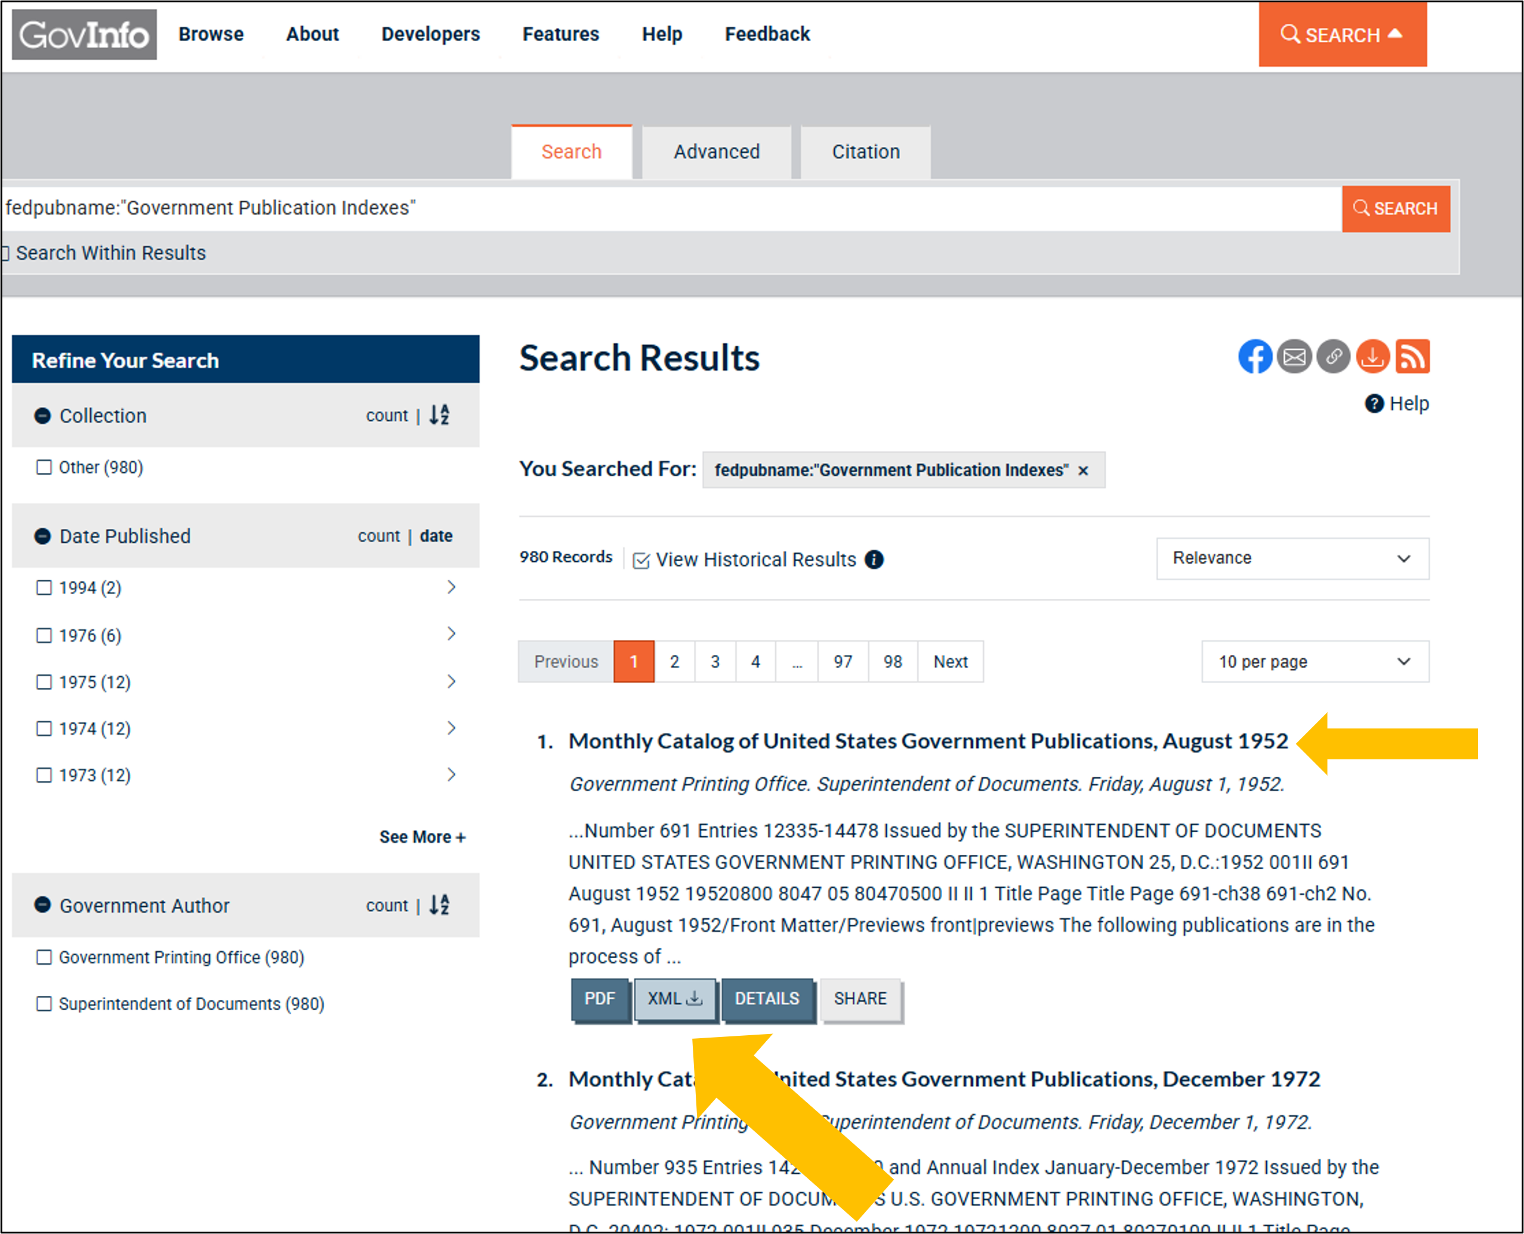This screenshot has width=1524, height=1234.
Task: Subscribe using the RSS feed icon
Action: [1412, 357]
